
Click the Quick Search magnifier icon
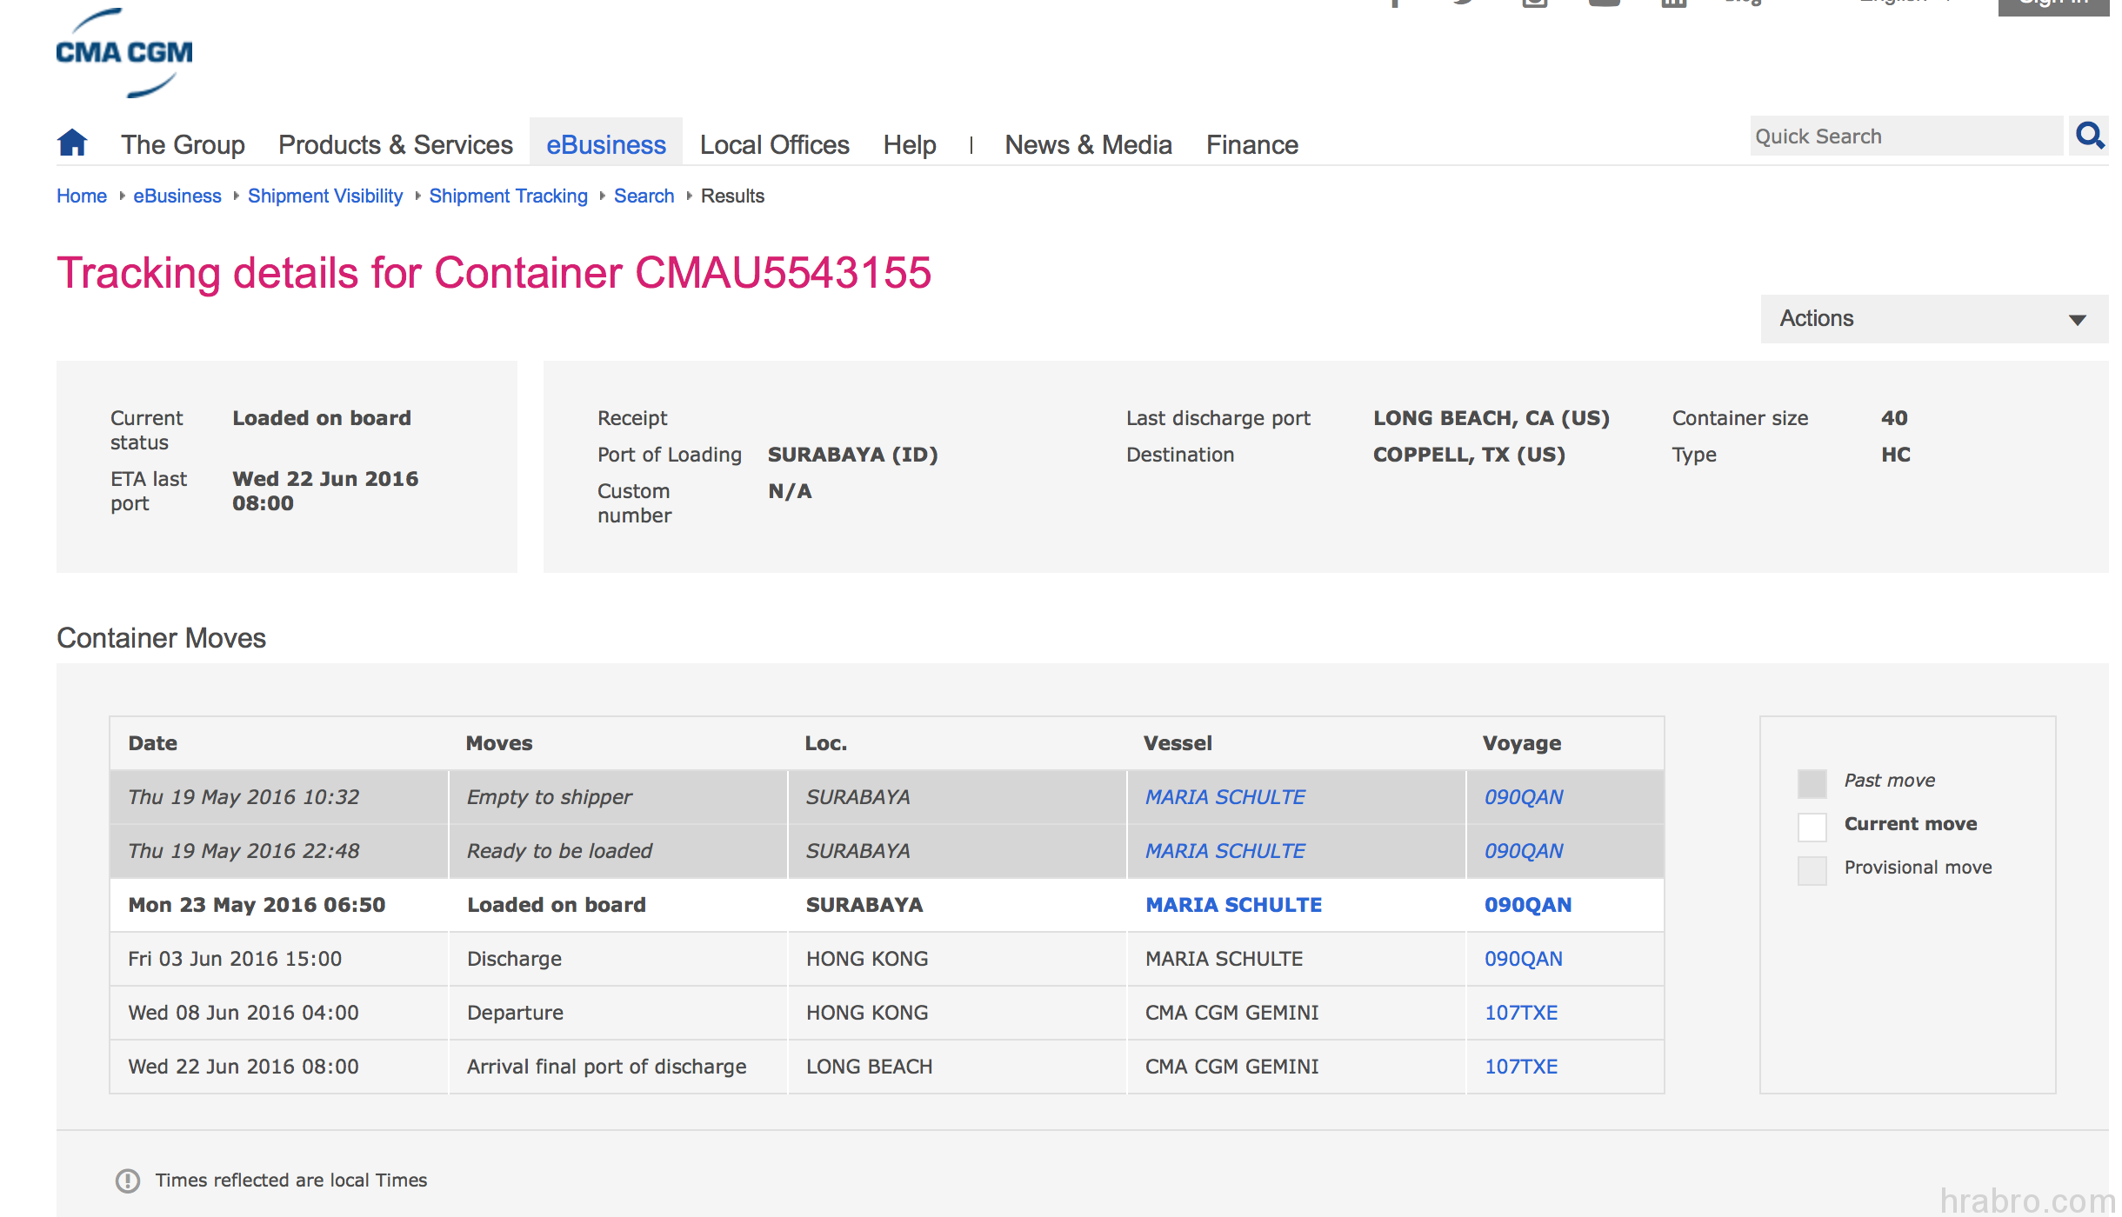tap(2089, 136)
